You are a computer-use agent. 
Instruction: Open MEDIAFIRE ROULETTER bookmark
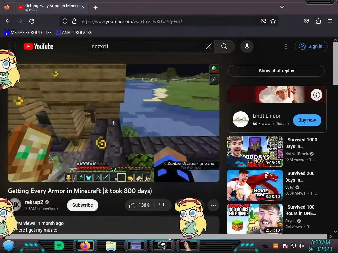click(x=28, y=33)
